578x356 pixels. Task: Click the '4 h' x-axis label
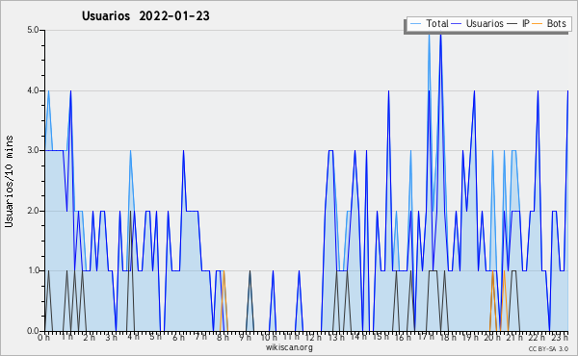(134, 337)
